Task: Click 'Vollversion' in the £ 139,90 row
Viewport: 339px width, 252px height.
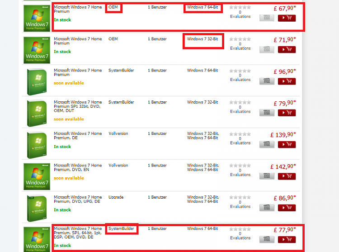Action: [x=118, y=133]
